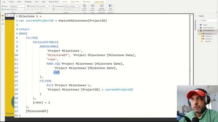Click ADDCOLUMNS on line 8

pos(48,46)
